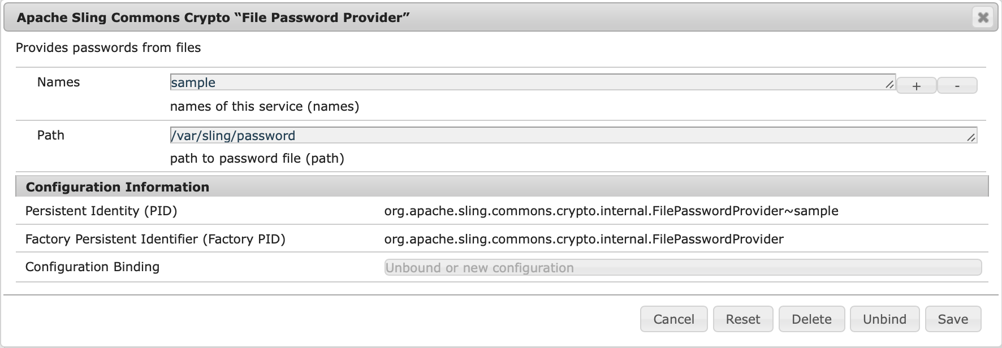Click the Configuration Binding field

(x=683, y=268)
